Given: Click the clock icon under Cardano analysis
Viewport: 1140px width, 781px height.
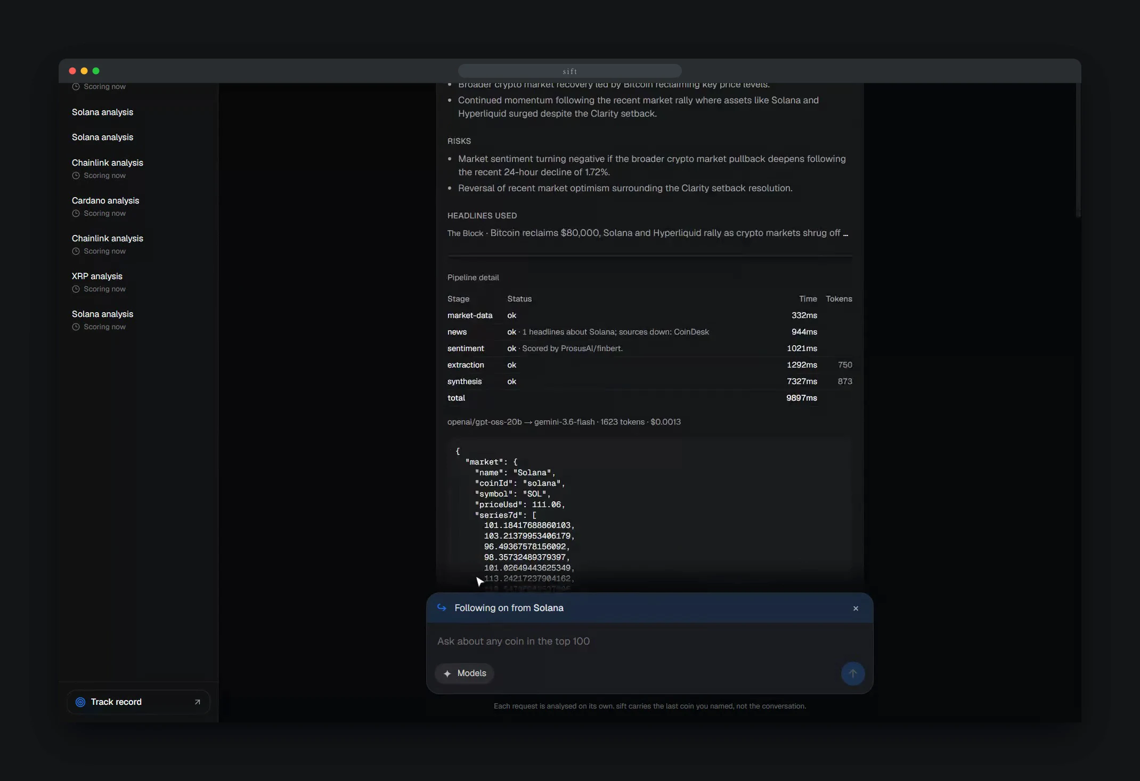Looking at the screenshot, I should coord(76,214).
